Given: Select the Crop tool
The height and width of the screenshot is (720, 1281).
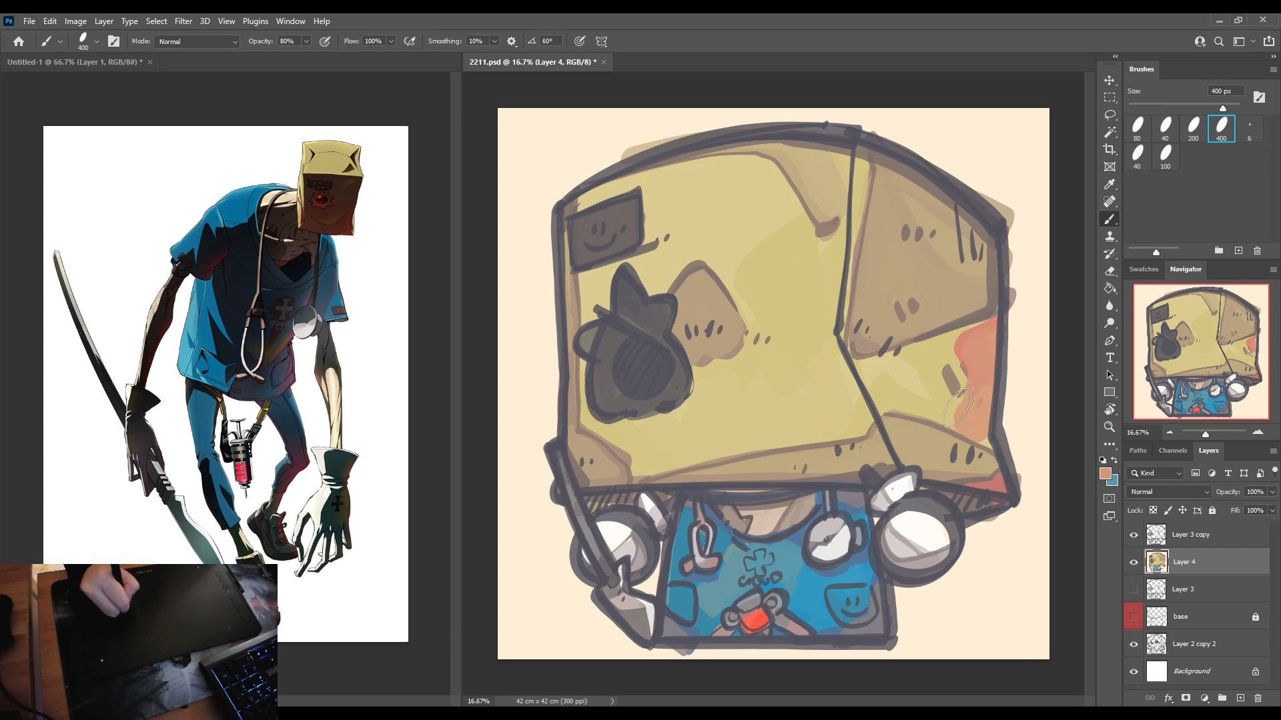Looking at the screenshot, I should (x=1110, y=149).
